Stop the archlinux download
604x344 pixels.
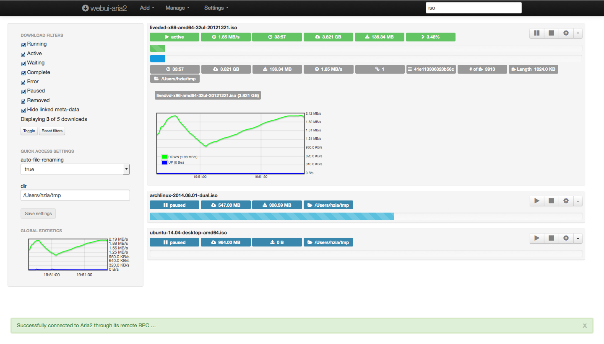pos(551,201)
